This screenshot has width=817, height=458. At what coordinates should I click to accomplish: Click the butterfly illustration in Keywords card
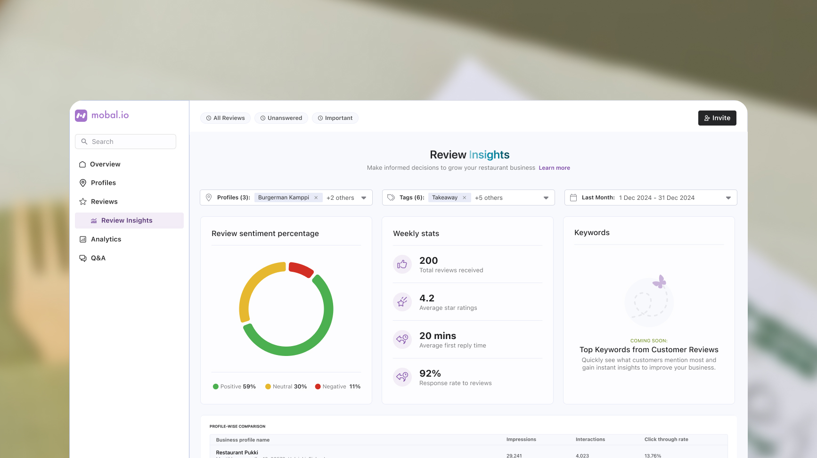tap(660, 282)
